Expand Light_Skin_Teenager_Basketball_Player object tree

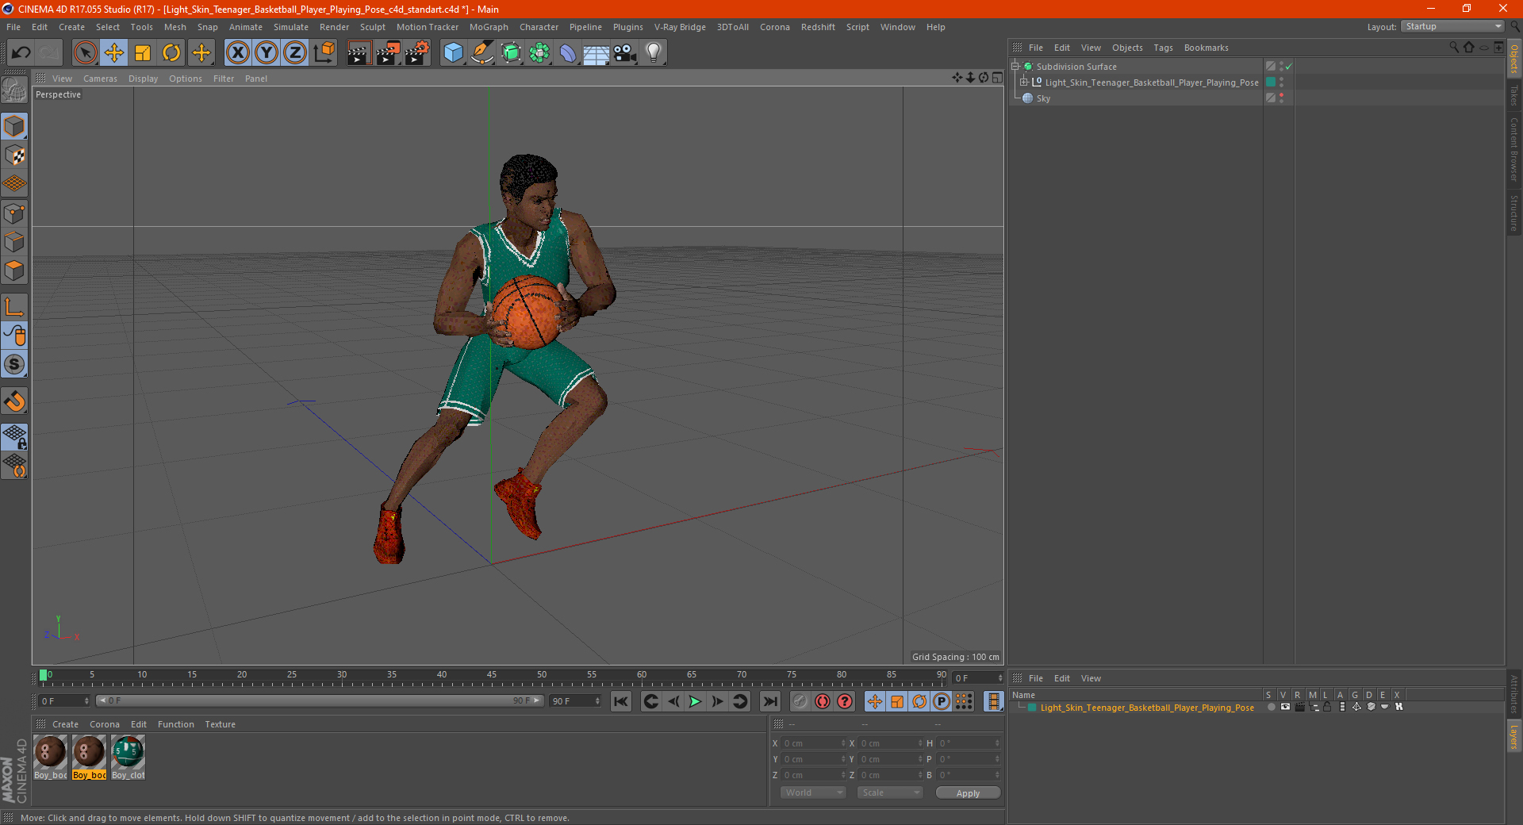pyautogui.click(x=1024, y=82)
